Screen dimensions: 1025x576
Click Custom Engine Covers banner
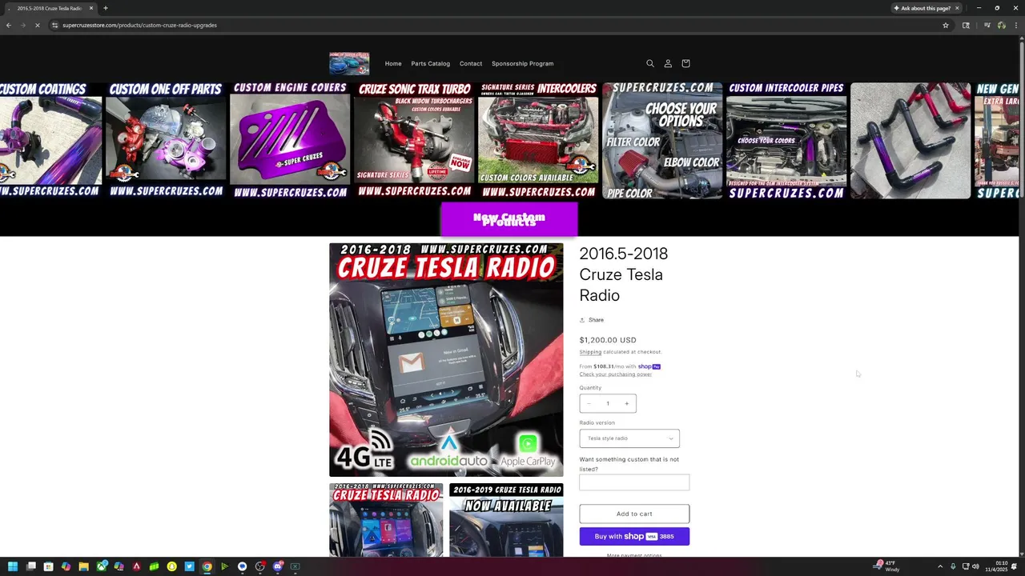click(x=290, y=140)
